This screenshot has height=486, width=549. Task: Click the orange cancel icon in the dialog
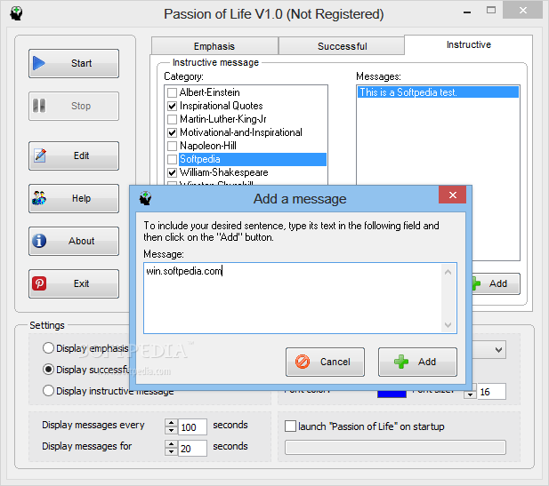tap(303, 362)
